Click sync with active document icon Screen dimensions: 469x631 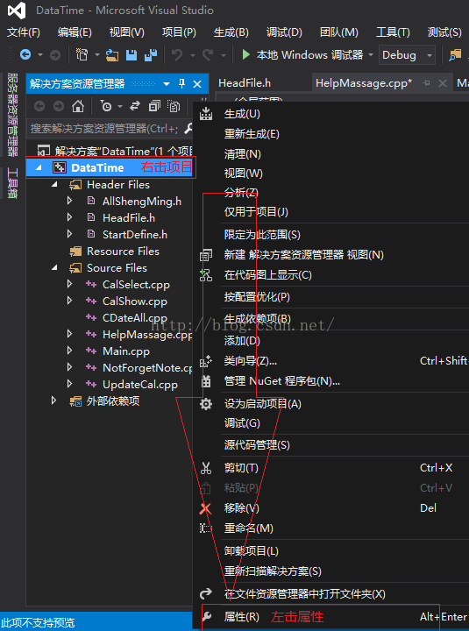(135, 106)
